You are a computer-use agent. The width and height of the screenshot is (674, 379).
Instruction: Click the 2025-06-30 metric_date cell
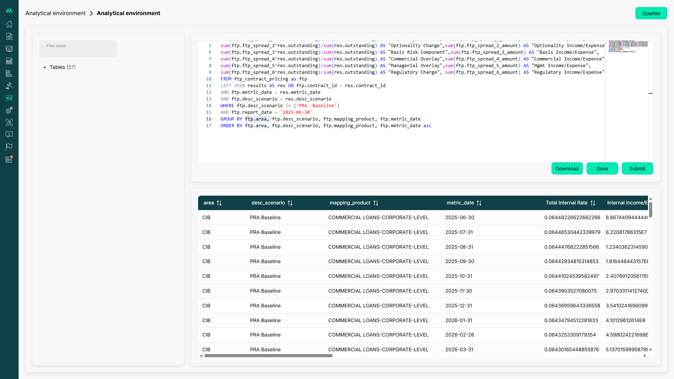(x=459, y=218)
